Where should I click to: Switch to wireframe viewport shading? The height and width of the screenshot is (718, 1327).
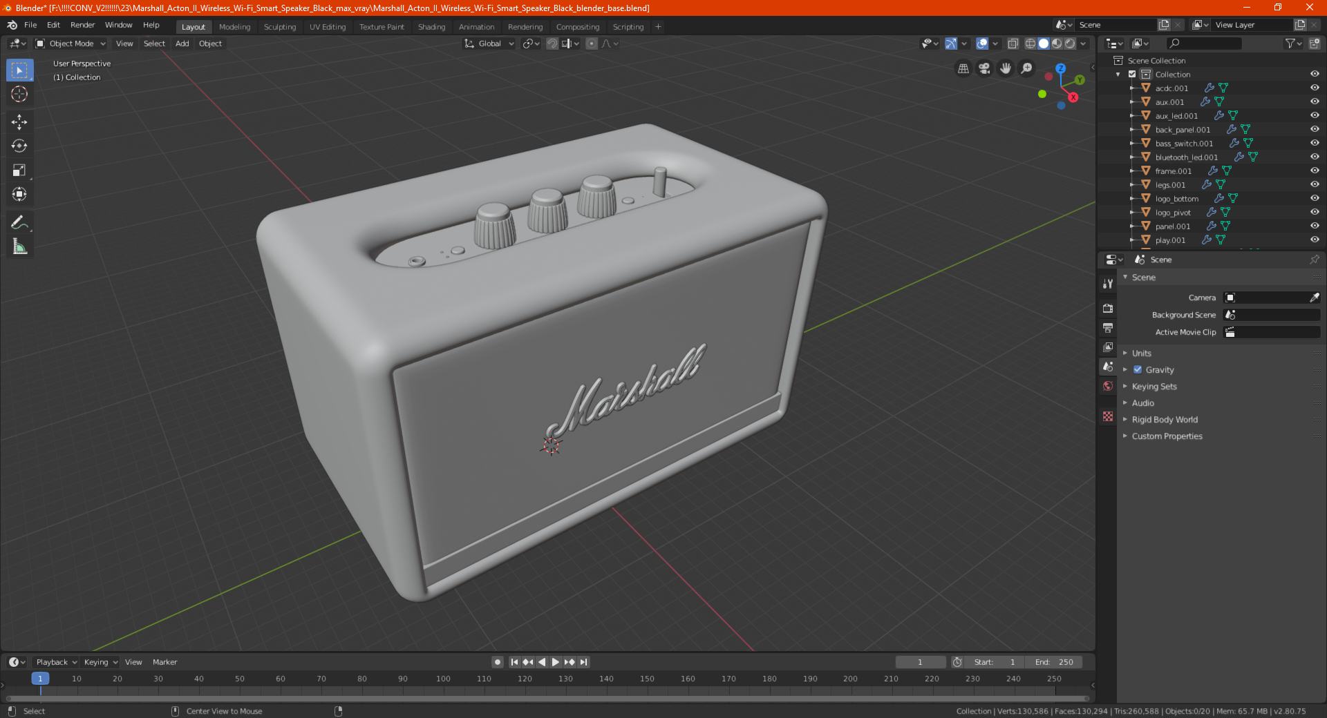[1030, 43]
